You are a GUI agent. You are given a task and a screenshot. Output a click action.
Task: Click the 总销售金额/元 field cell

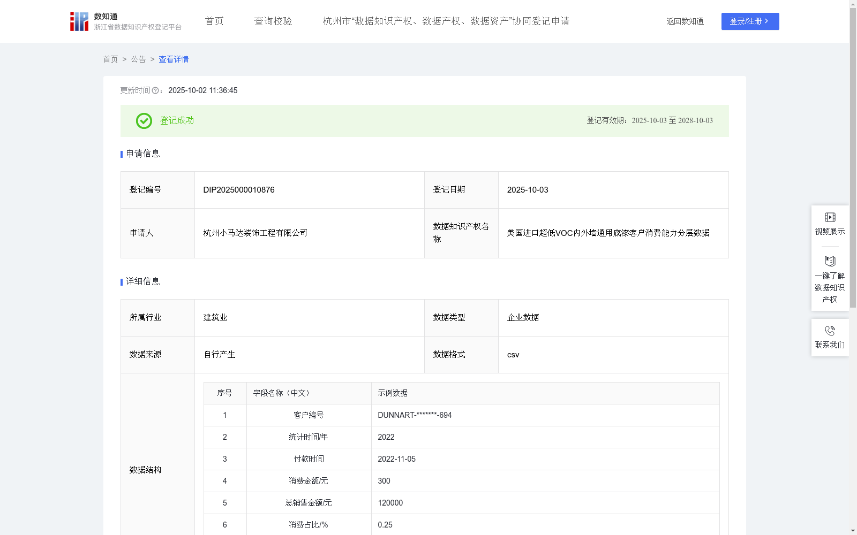coord(309,503)
